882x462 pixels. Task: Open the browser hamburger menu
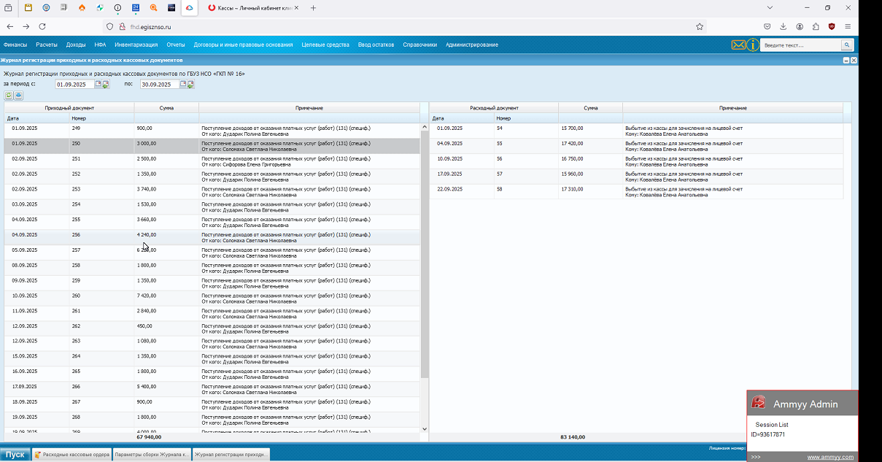tap(848, 26)
